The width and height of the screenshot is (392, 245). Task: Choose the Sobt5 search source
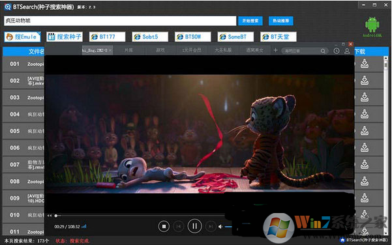150,36
